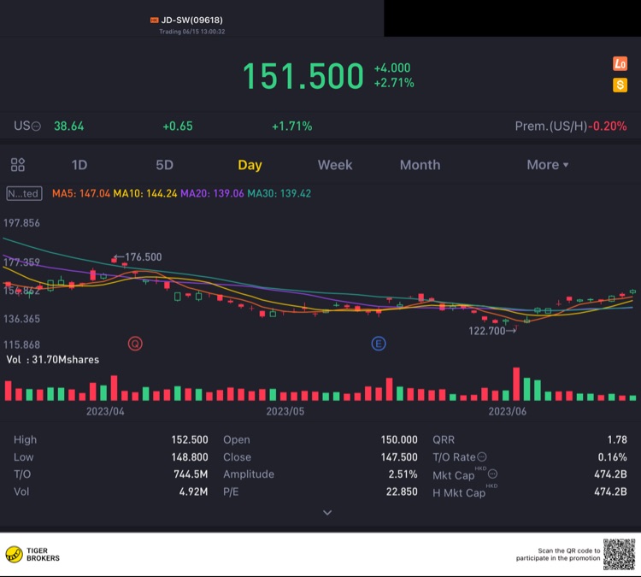Tap the US change +1.71% value
The width and height of the screenshot is (641, 577).
coord(292,126)
